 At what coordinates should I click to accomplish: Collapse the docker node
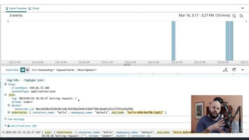coord(9,105)
